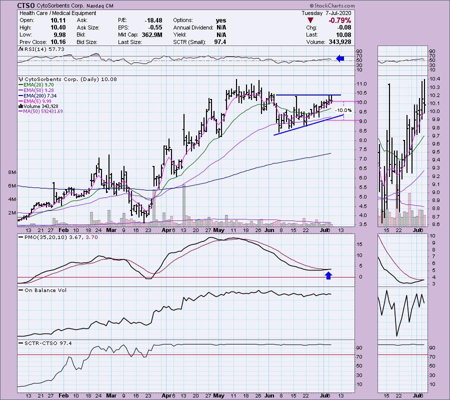Click the Volume label in the header quote table
The image size is (450, 400).
click(315, 42)
